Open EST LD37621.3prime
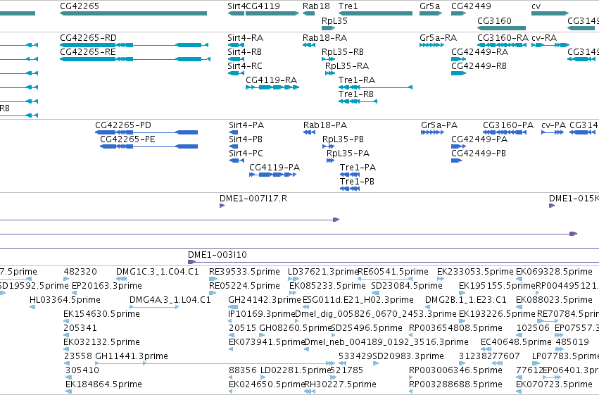 pyautogui.click(x=293, y=279)
